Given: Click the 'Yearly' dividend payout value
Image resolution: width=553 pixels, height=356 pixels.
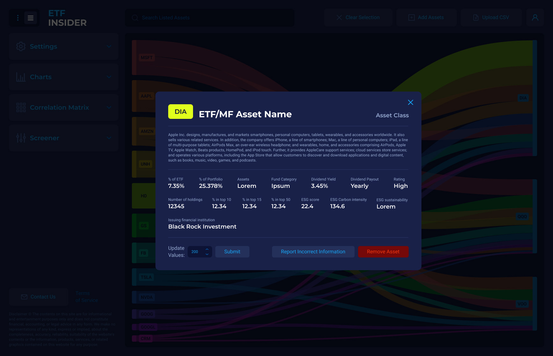Looking at the screenshot, I should point(359,186).
